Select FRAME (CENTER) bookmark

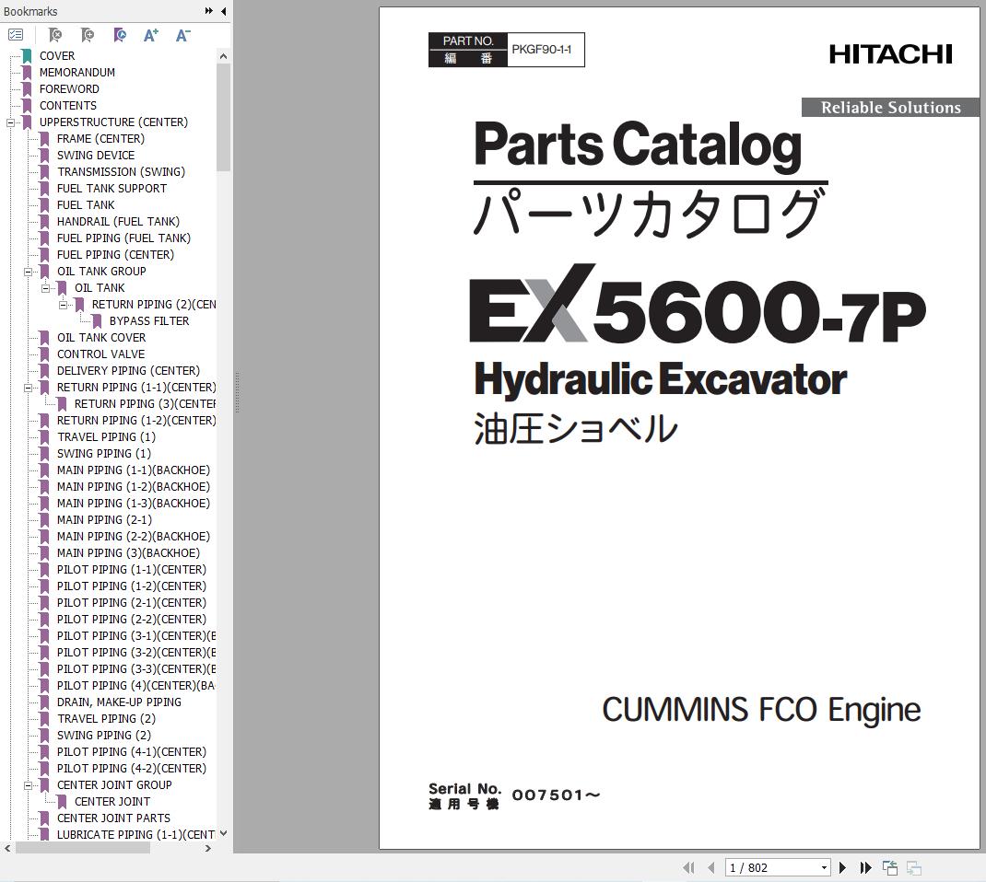click(100, 139)
